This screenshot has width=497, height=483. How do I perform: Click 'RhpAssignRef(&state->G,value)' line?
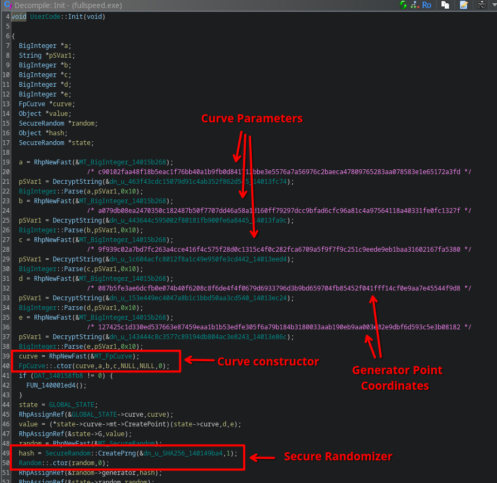tap(75, 434)
